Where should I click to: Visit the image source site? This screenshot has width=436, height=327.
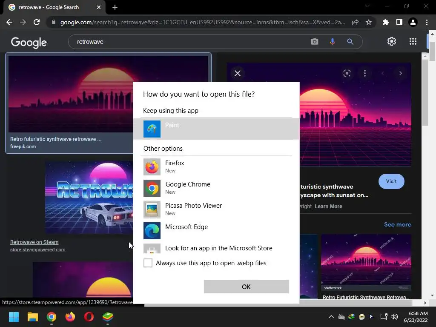[391, 181]
